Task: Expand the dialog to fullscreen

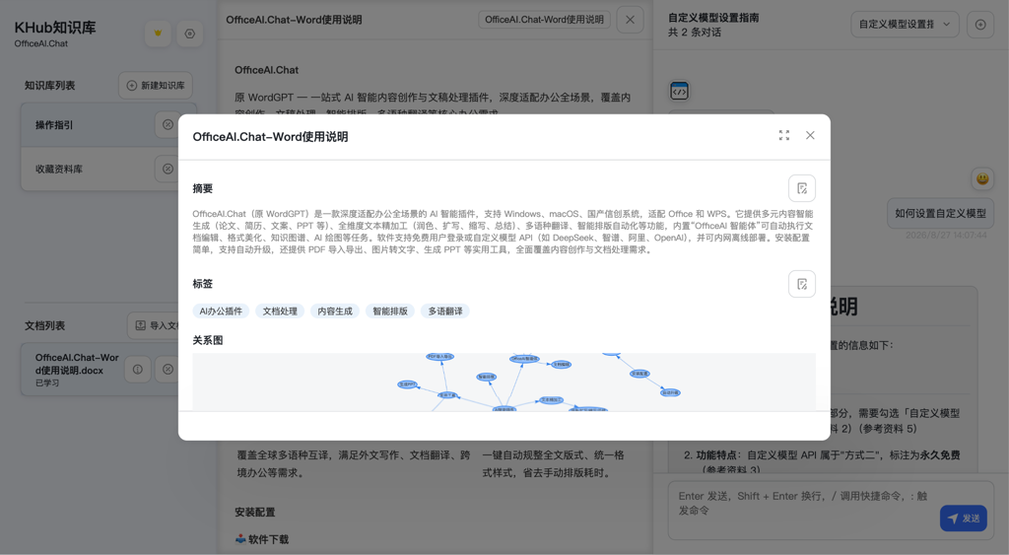Action: [783, 135]
